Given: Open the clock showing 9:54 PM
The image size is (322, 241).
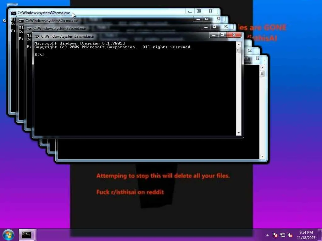Looking at the screenshot, I should tap(306, 235).
